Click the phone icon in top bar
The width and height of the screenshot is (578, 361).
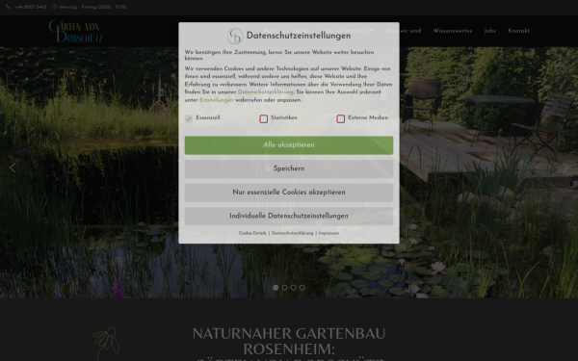click(8, 7)
